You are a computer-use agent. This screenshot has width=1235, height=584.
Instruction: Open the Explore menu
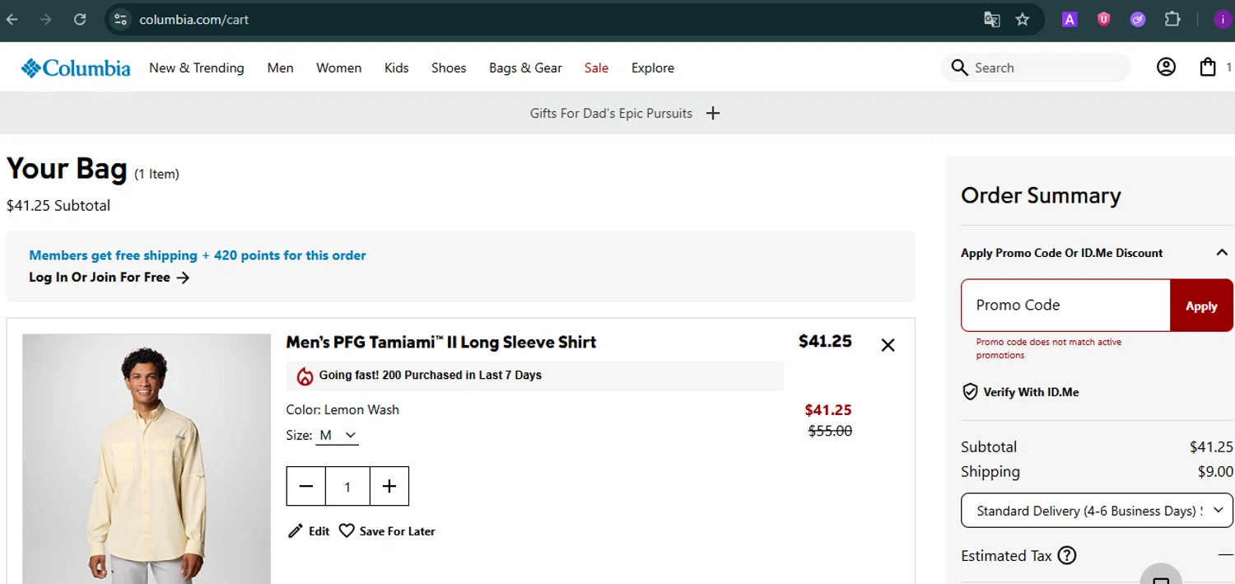tap(653, 68)
